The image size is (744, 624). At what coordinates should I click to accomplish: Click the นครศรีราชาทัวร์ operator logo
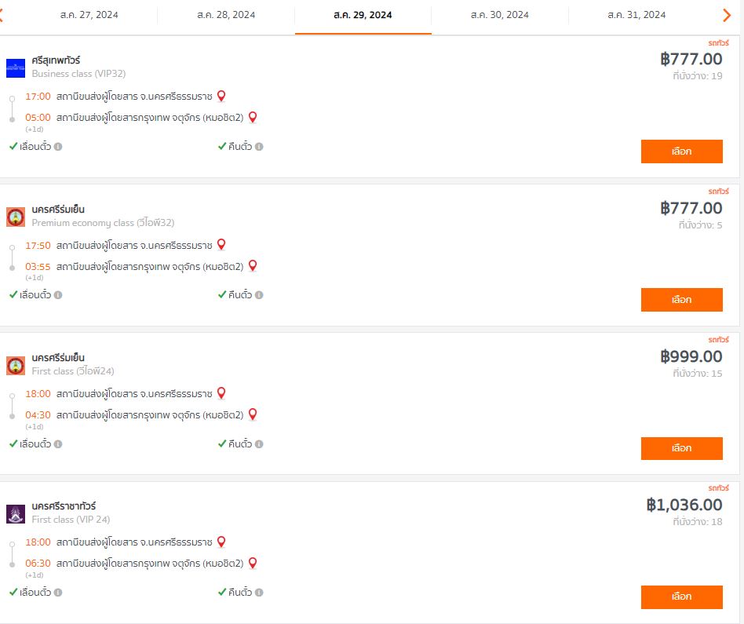tap(16, 514)
